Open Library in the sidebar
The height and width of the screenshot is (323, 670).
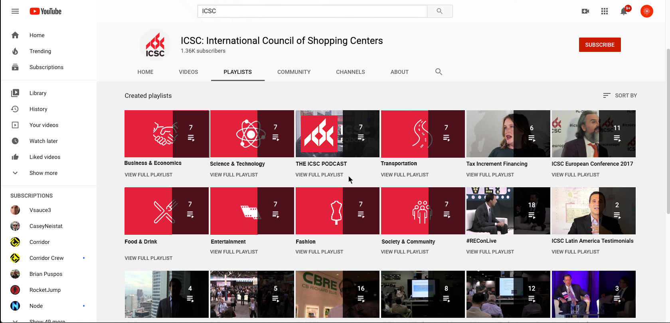click(48, 93)
